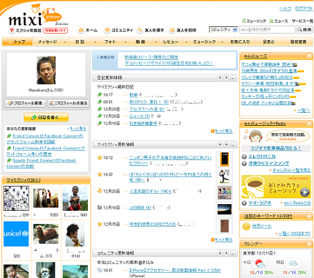Select the レビュー tab
This screenshot has width=314, height=278.
coord(171,42)
